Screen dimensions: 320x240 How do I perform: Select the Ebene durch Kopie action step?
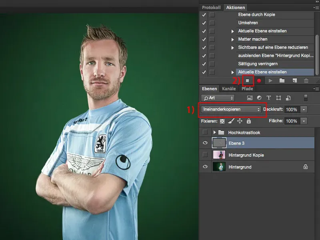click(x=275, y=15)
